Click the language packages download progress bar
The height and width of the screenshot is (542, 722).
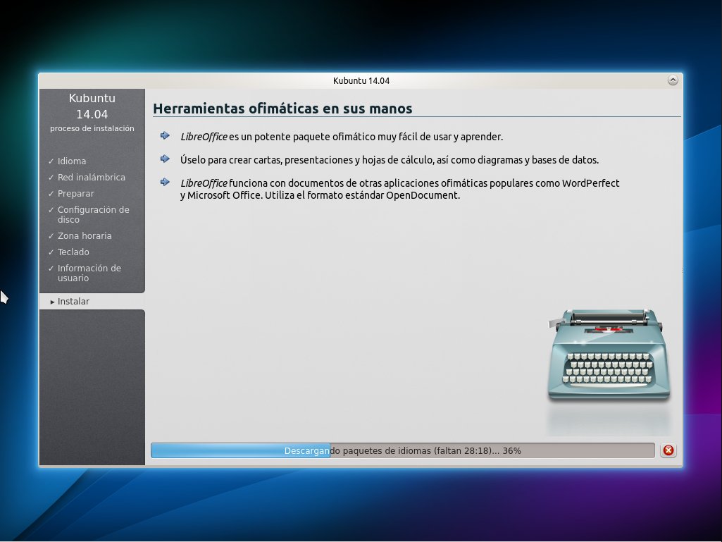[x=402, y=450]
